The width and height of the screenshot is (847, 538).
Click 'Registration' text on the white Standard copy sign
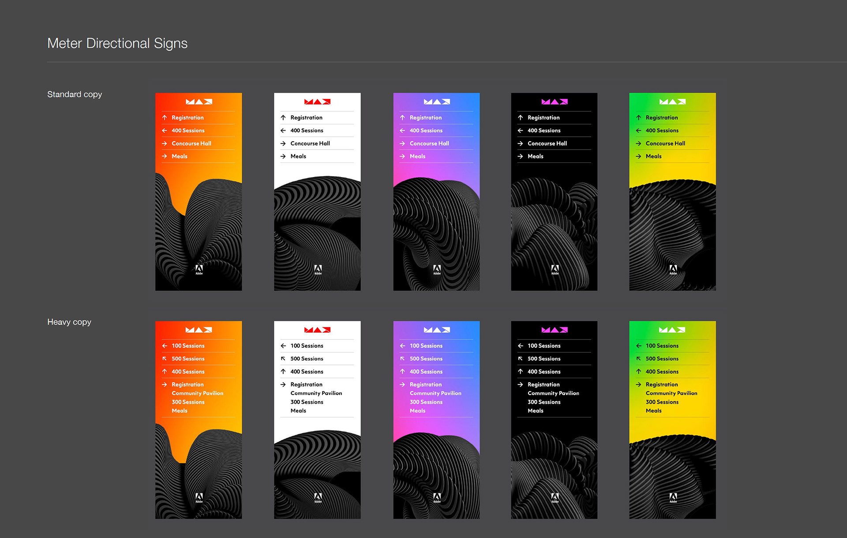point(307,118)
